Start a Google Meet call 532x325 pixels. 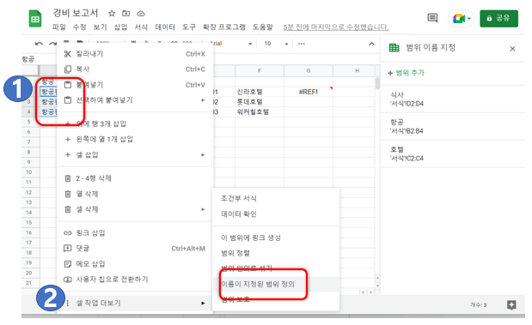point(461,18)
